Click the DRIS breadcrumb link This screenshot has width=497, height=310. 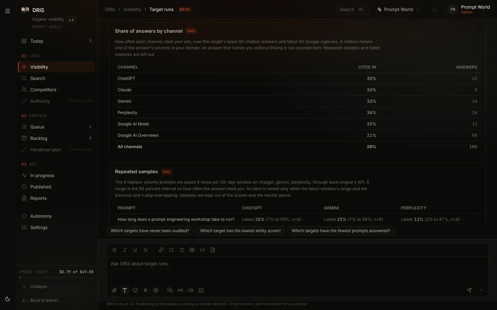(x=110, y=10)
